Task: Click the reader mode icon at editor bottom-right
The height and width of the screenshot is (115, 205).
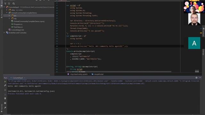Action: (197, 71)
